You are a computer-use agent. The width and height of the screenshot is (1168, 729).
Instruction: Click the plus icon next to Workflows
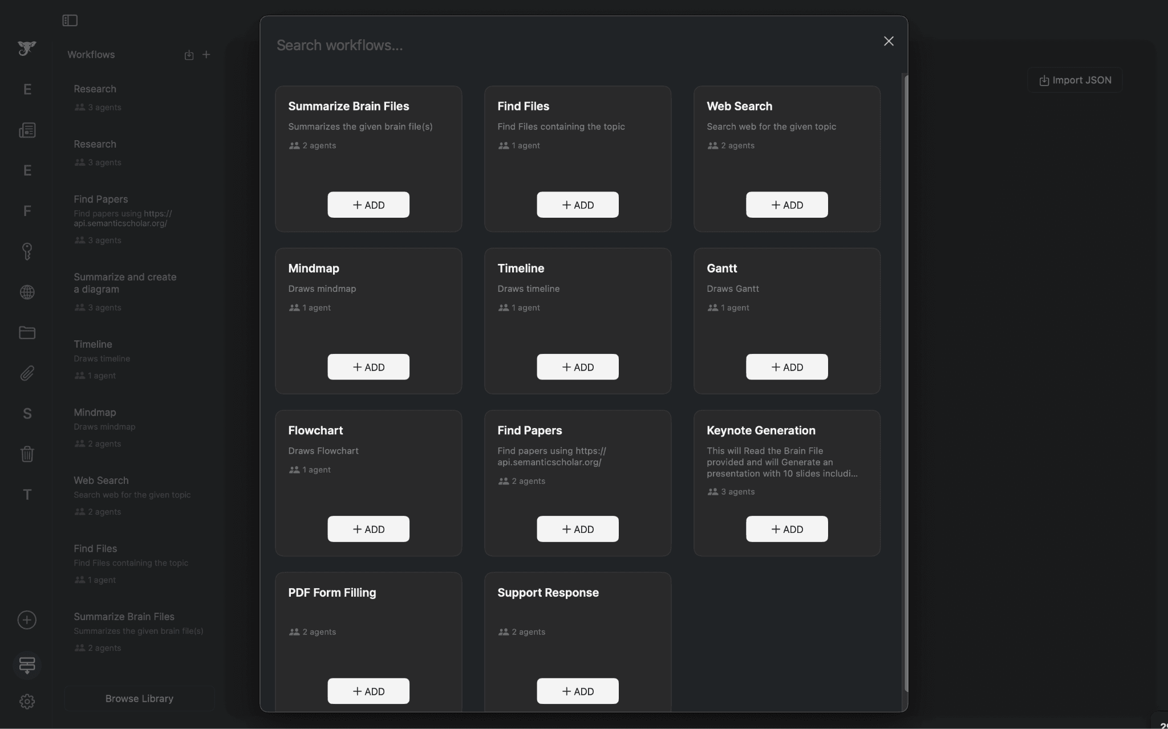tap(206, 55)
